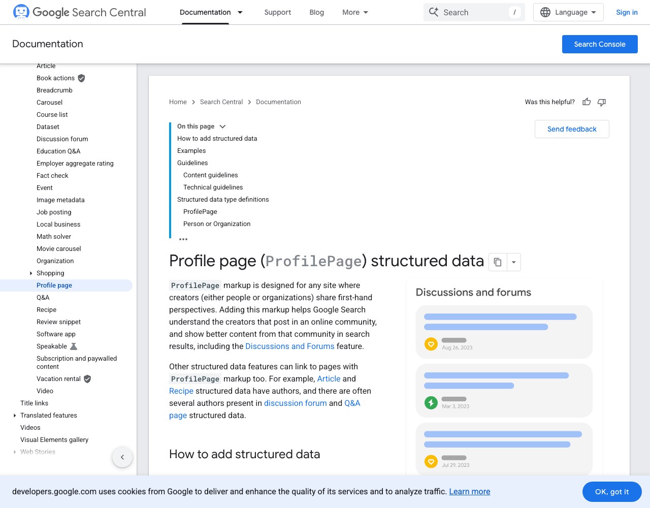Screen dimensions: 650x508
Task: Jump to Technical guidelines
Action: pos(213,187)
